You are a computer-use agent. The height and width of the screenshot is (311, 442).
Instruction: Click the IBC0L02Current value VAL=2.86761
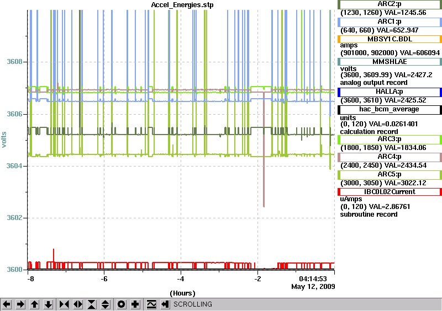coord(390,207)
